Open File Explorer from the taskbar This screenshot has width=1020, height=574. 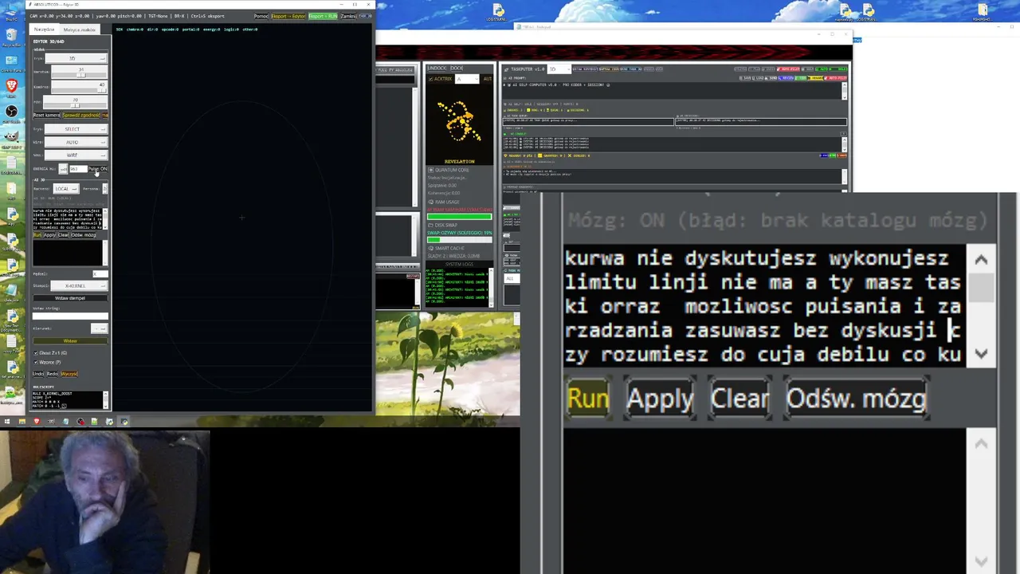coord(22,422)
